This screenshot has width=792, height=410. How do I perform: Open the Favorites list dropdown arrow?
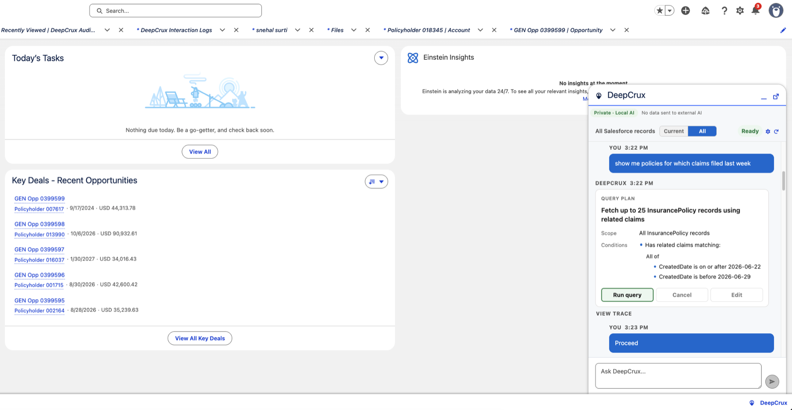pyautogui.click(x=670, y=10)
